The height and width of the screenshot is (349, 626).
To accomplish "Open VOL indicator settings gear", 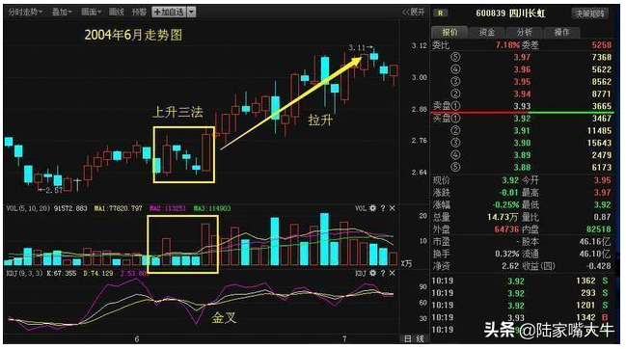I will tap(372, 208).
